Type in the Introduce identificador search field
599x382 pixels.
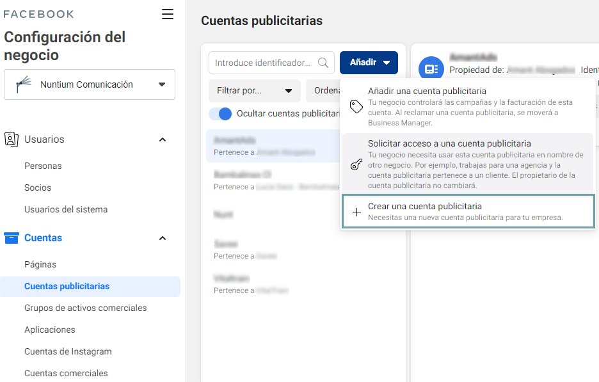(x=262, y=63)
